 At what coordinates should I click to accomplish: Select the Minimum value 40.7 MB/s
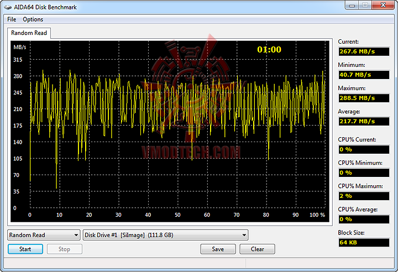point(364,75)
